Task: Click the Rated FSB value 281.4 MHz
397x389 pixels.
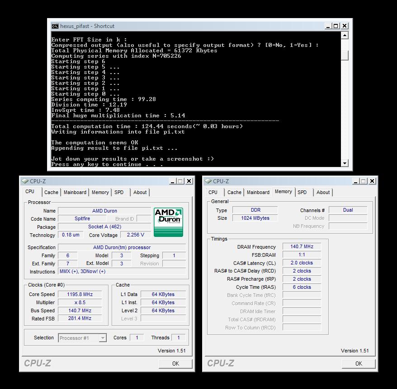Action: pos(80,319)
